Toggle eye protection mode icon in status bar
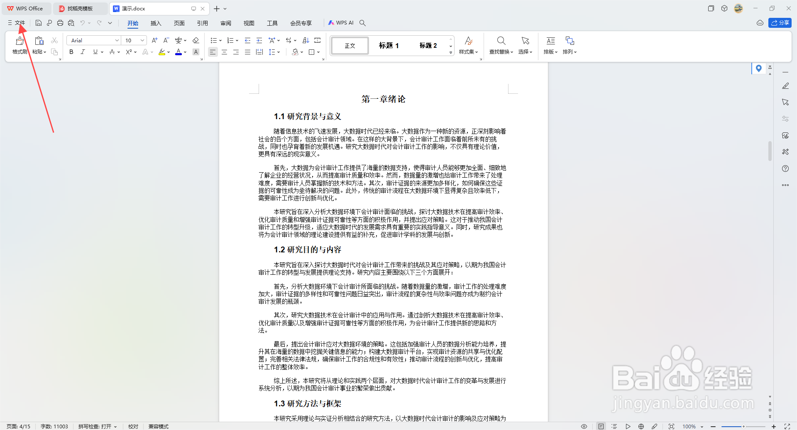This screenshot has height=430, width=797. [584, 426]
